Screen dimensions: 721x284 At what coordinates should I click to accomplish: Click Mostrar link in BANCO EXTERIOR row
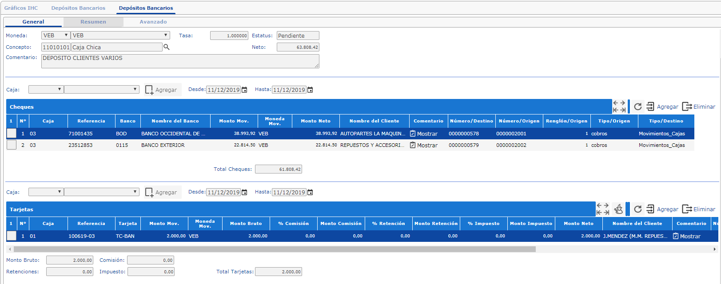click(427, 146)
